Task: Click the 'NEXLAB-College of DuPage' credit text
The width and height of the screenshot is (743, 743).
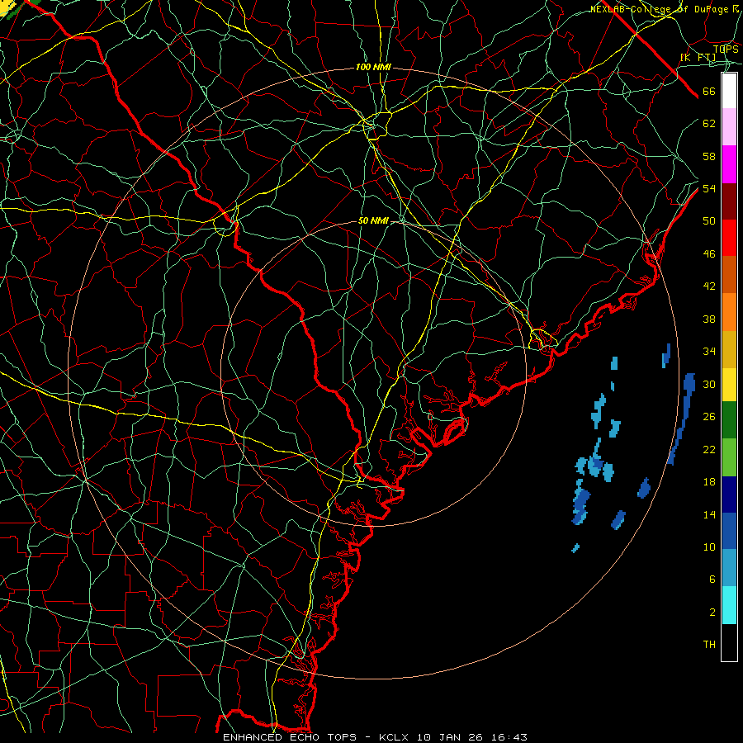Action: click(x=660, y=9)
